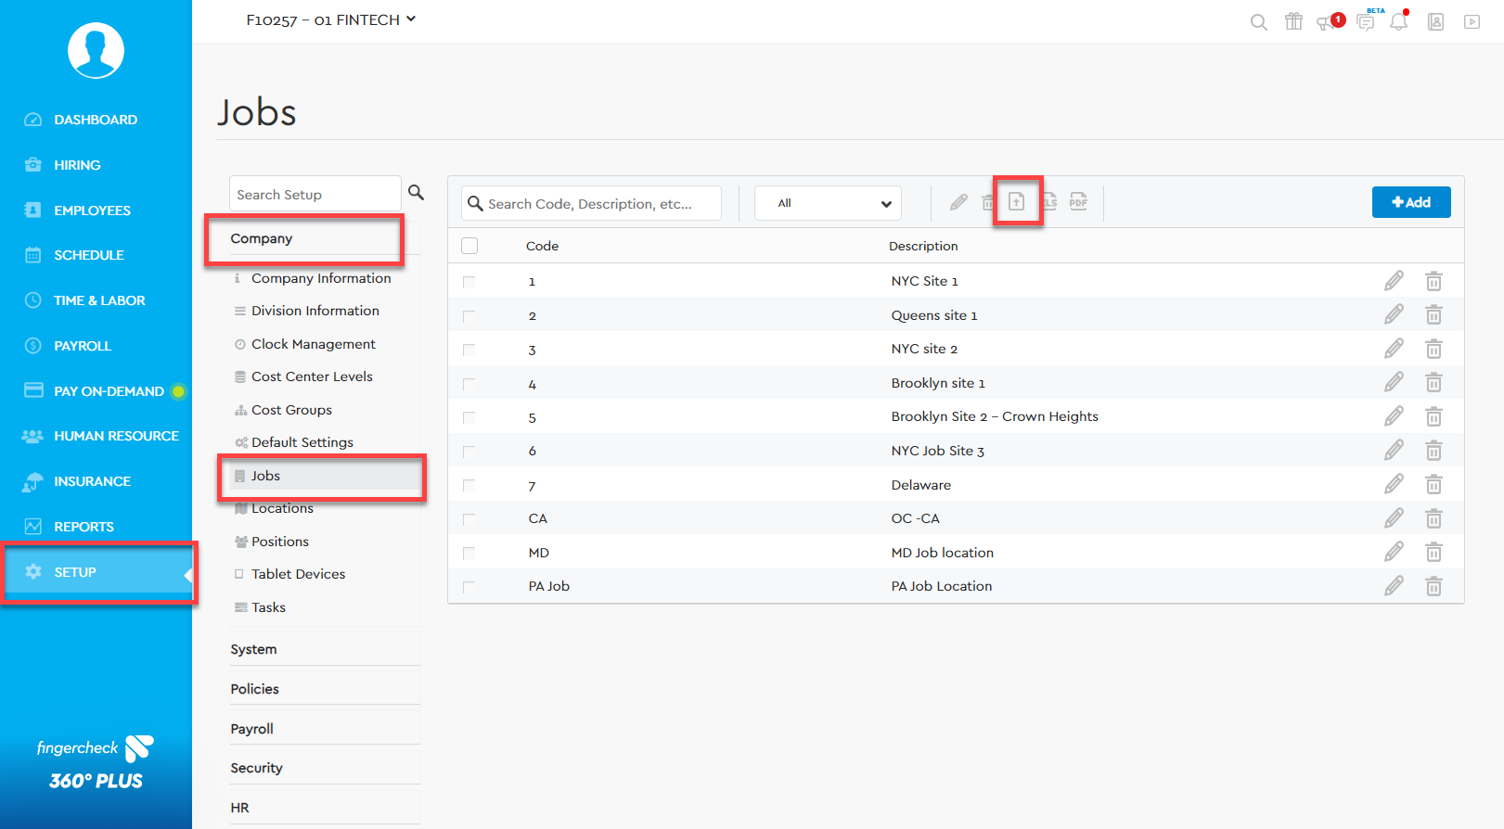Edit the Brooklyn site 1 job

tap(1394, 383)
